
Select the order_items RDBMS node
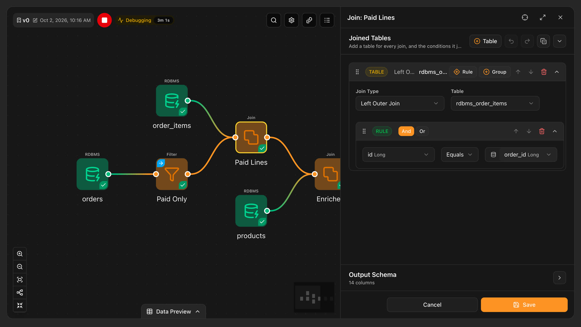click(172, 101)
